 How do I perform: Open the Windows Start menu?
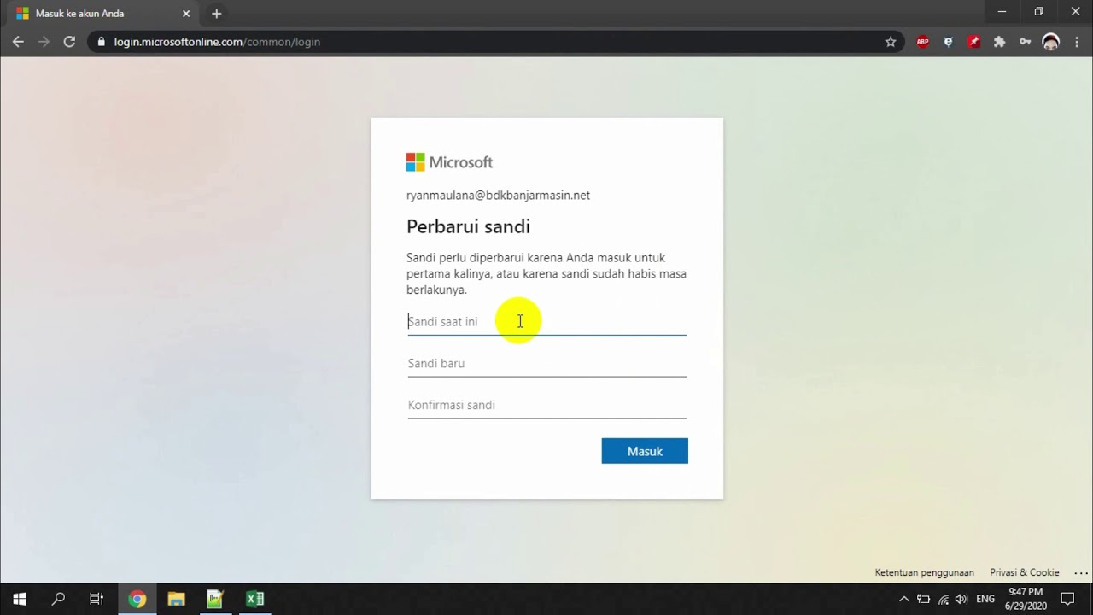point(20,599)
